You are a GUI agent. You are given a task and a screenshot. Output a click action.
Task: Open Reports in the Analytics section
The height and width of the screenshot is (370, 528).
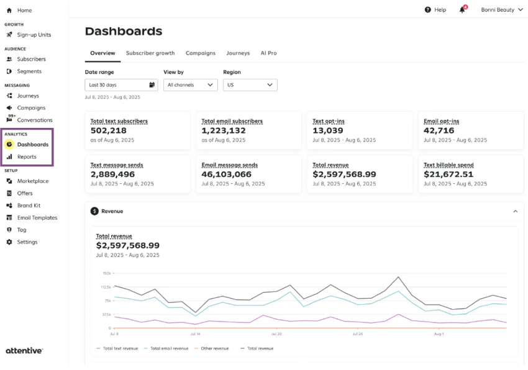(27, 157)
